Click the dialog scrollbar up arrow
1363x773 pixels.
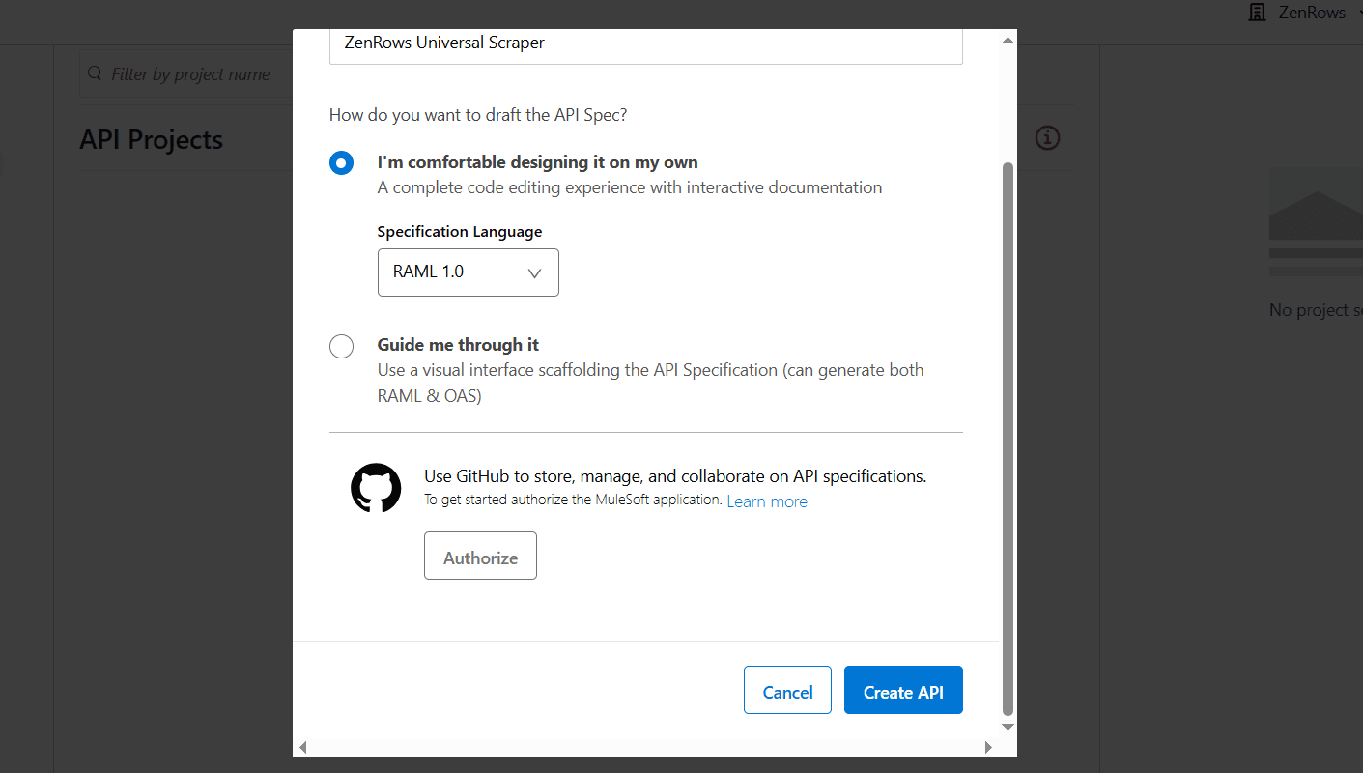click(x=1008, y=41)
